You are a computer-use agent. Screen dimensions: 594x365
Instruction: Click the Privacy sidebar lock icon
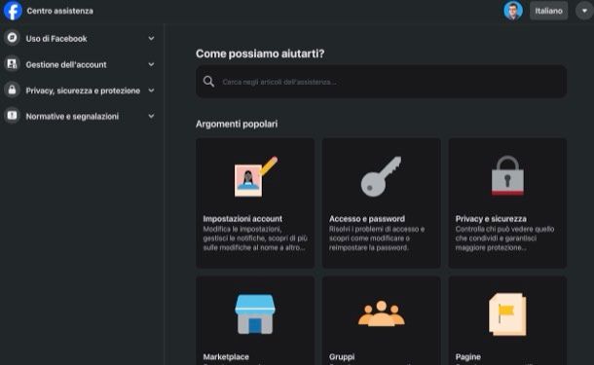tap(12, 91)
